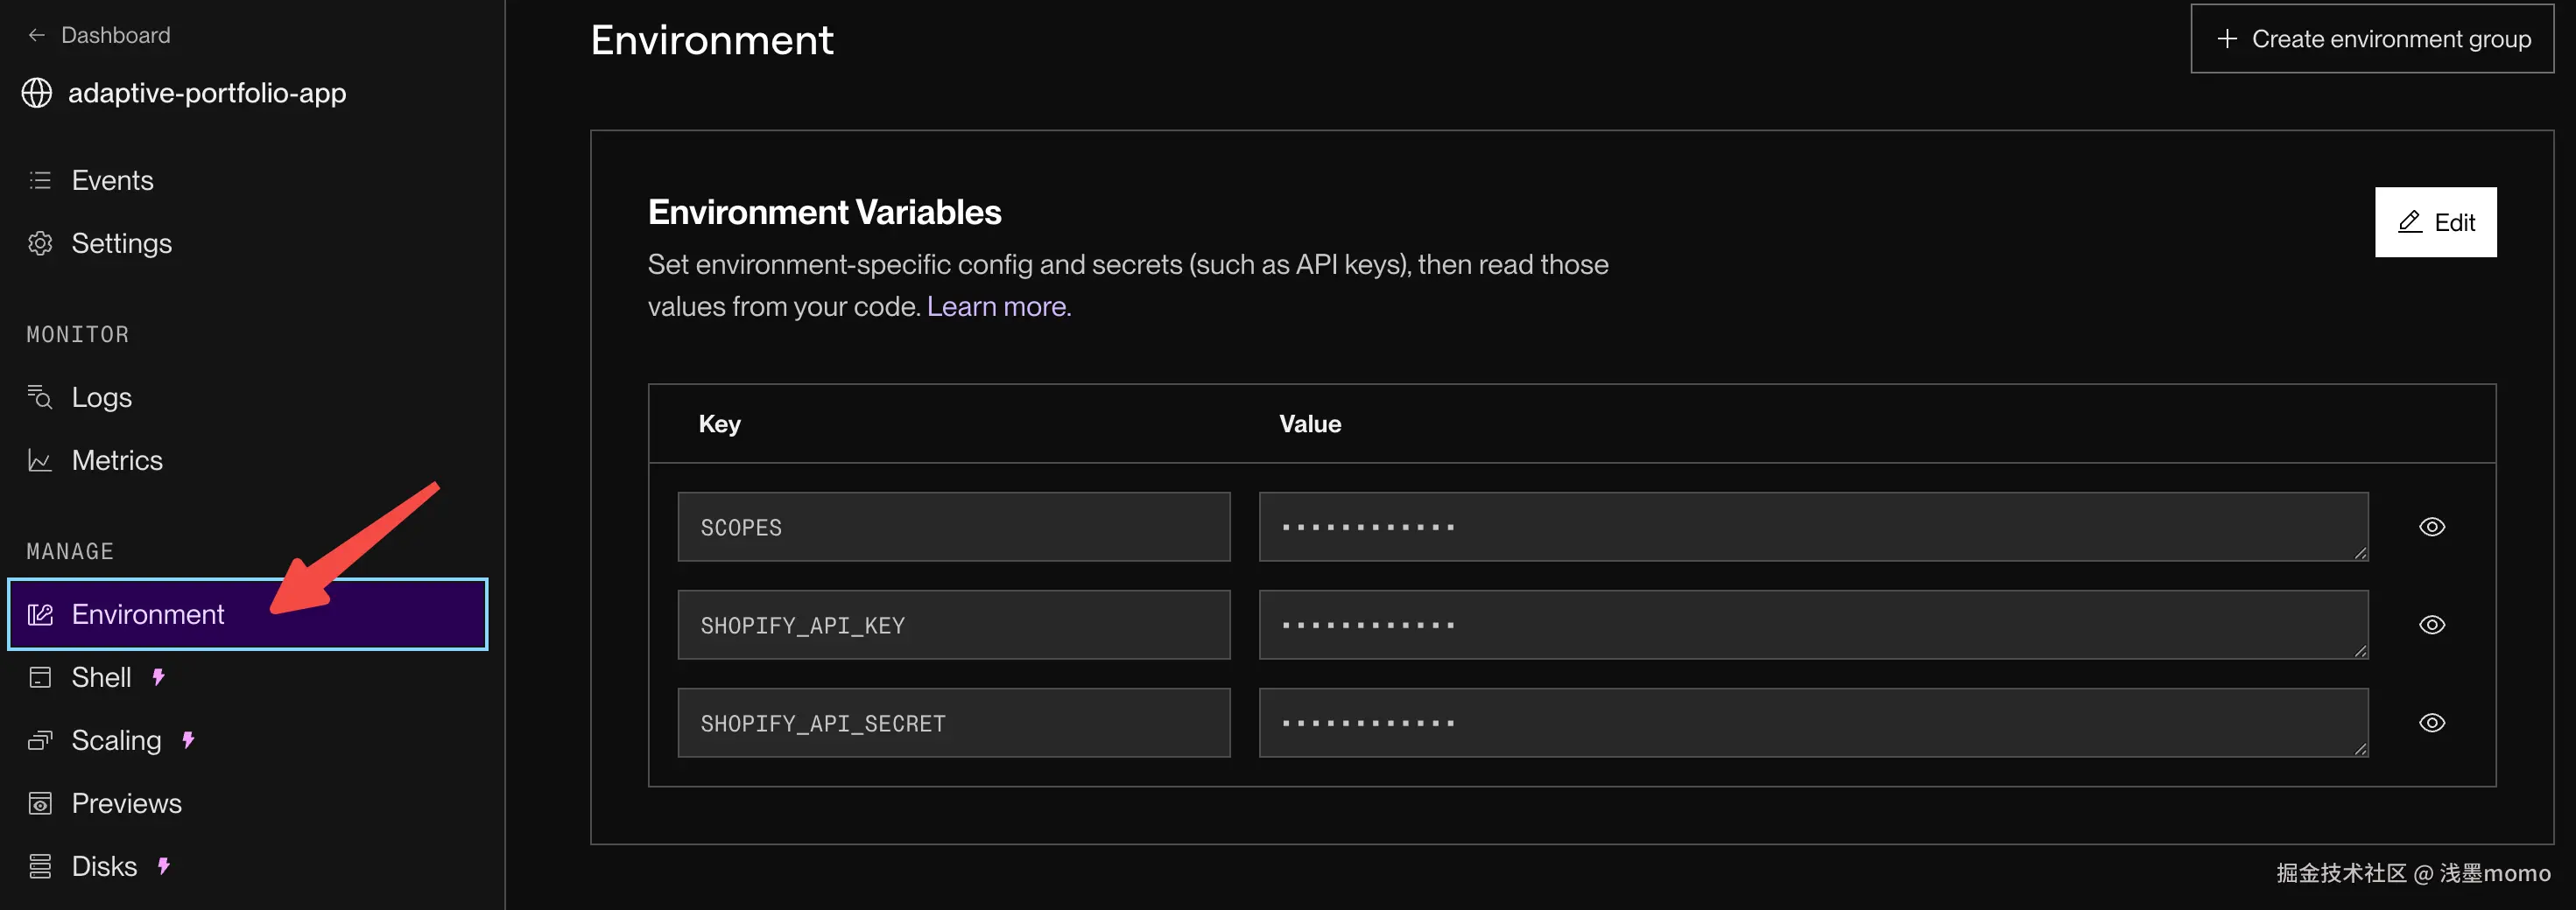Viewport: 2576px width, 910px height.
Task: Select Environment in the Manage section
Action: pos(148,614)
